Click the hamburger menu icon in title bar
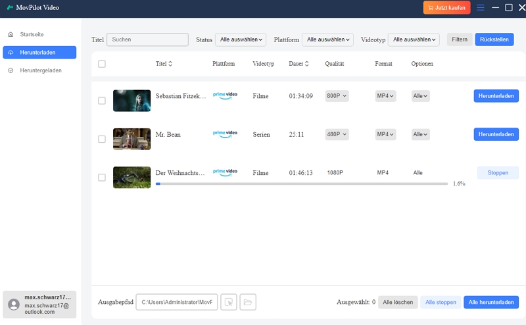The height and width of the screenshot is (325, 526). tap(481, 8)
